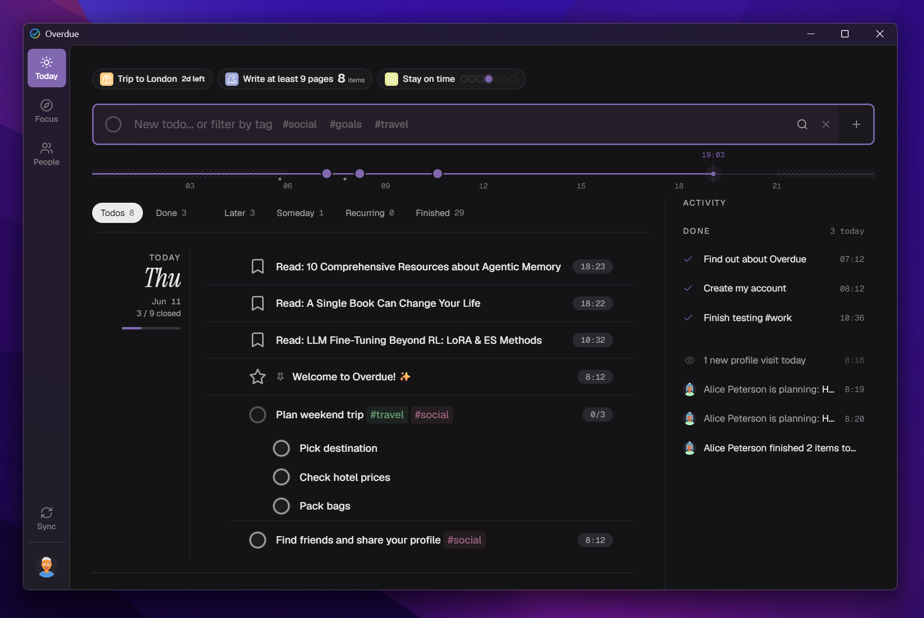Screen dimensions: 924x618
Task: Open the Recurring tab
Action: 370,213
